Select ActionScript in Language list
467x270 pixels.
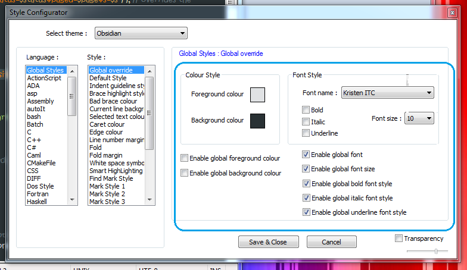click(x=46, y=78)
